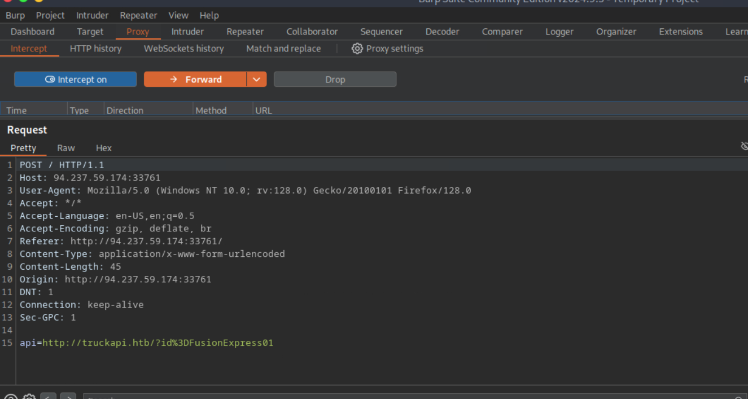The width and height of the screenshot is (748, 399).
Task: Open search settings gear at bottom left
Action: coord(29,397)
